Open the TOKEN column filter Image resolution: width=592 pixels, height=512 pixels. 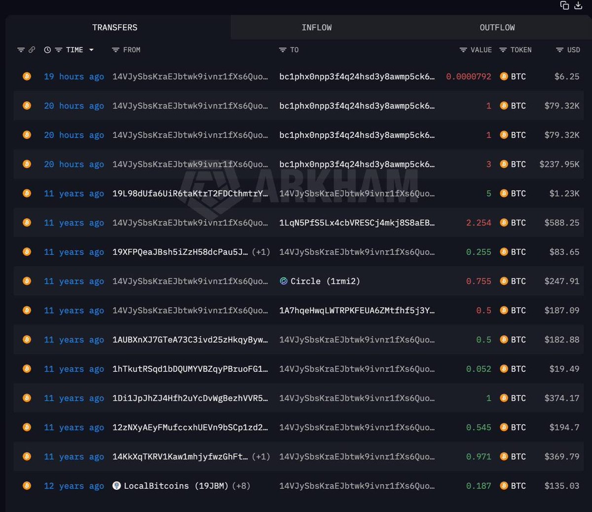(503, 50)
